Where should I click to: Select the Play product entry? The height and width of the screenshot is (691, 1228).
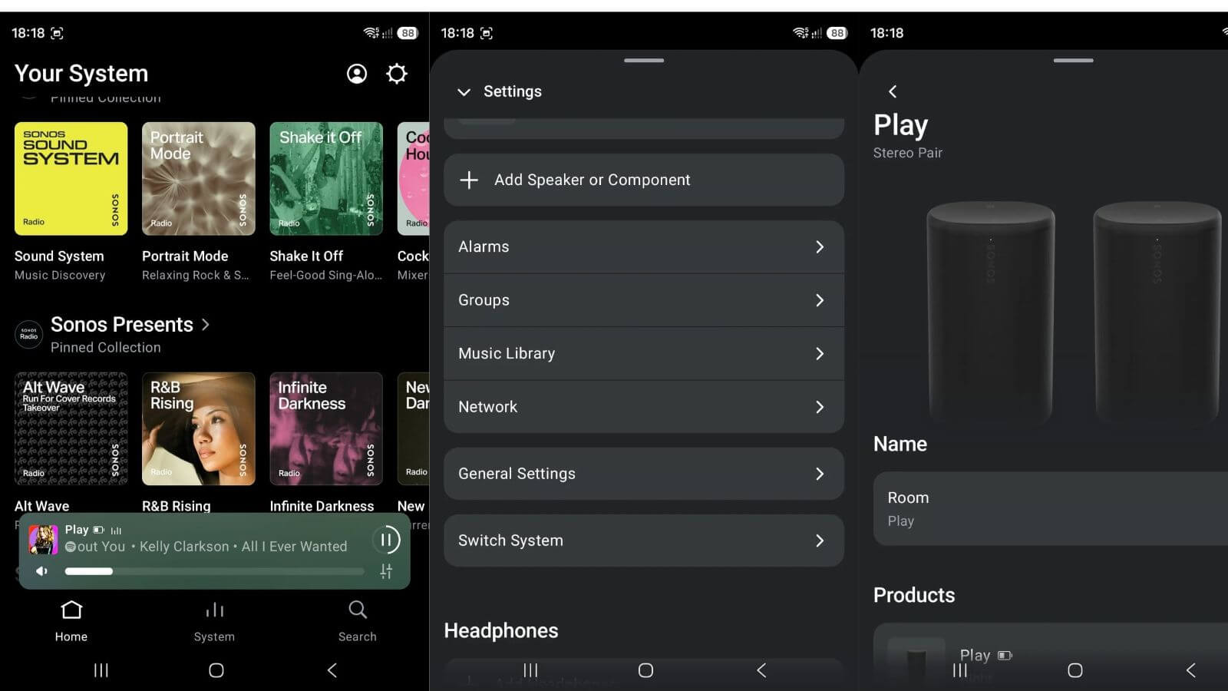(x=1051, y=657)
